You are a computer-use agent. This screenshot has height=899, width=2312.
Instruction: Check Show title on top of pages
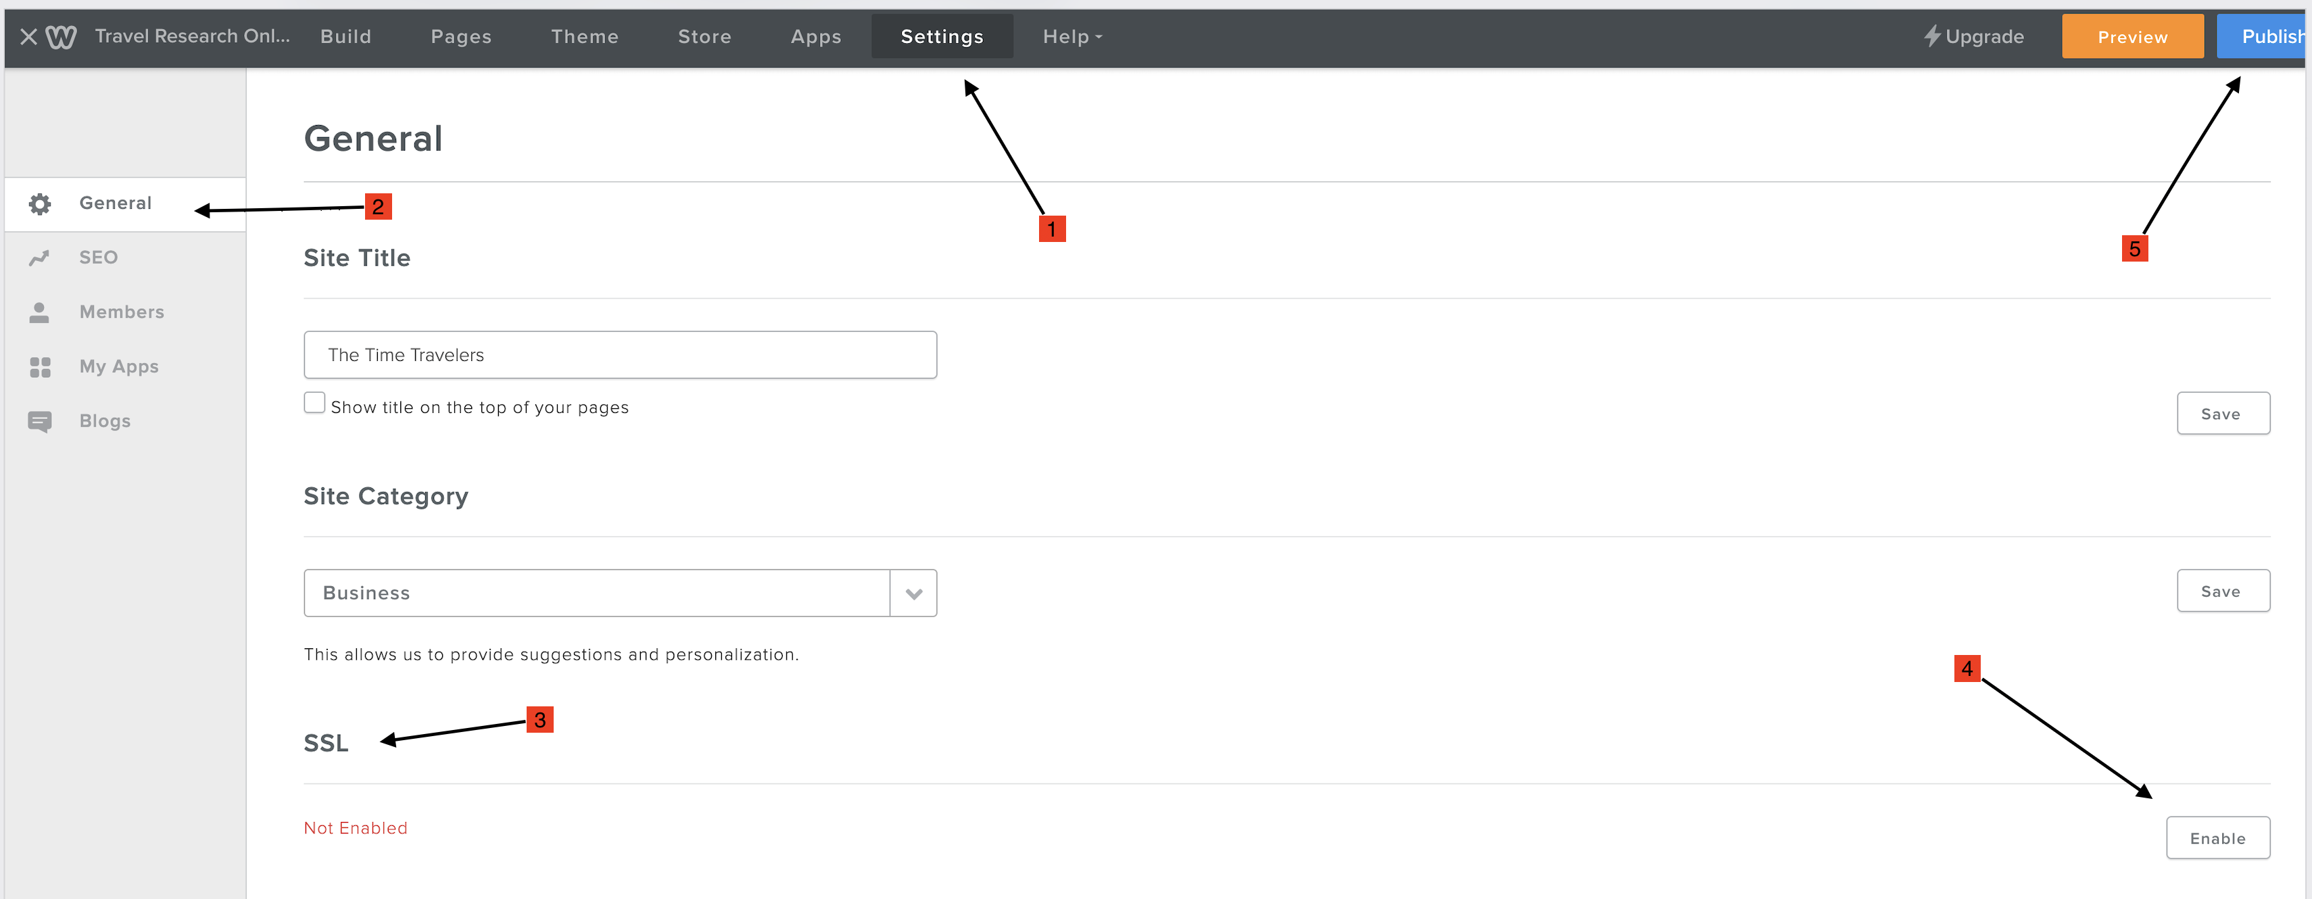(x=314, y=403)
